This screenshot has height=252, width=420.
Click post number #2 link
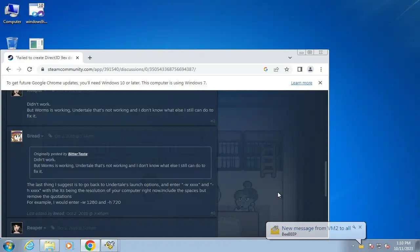tap(213, 121)
